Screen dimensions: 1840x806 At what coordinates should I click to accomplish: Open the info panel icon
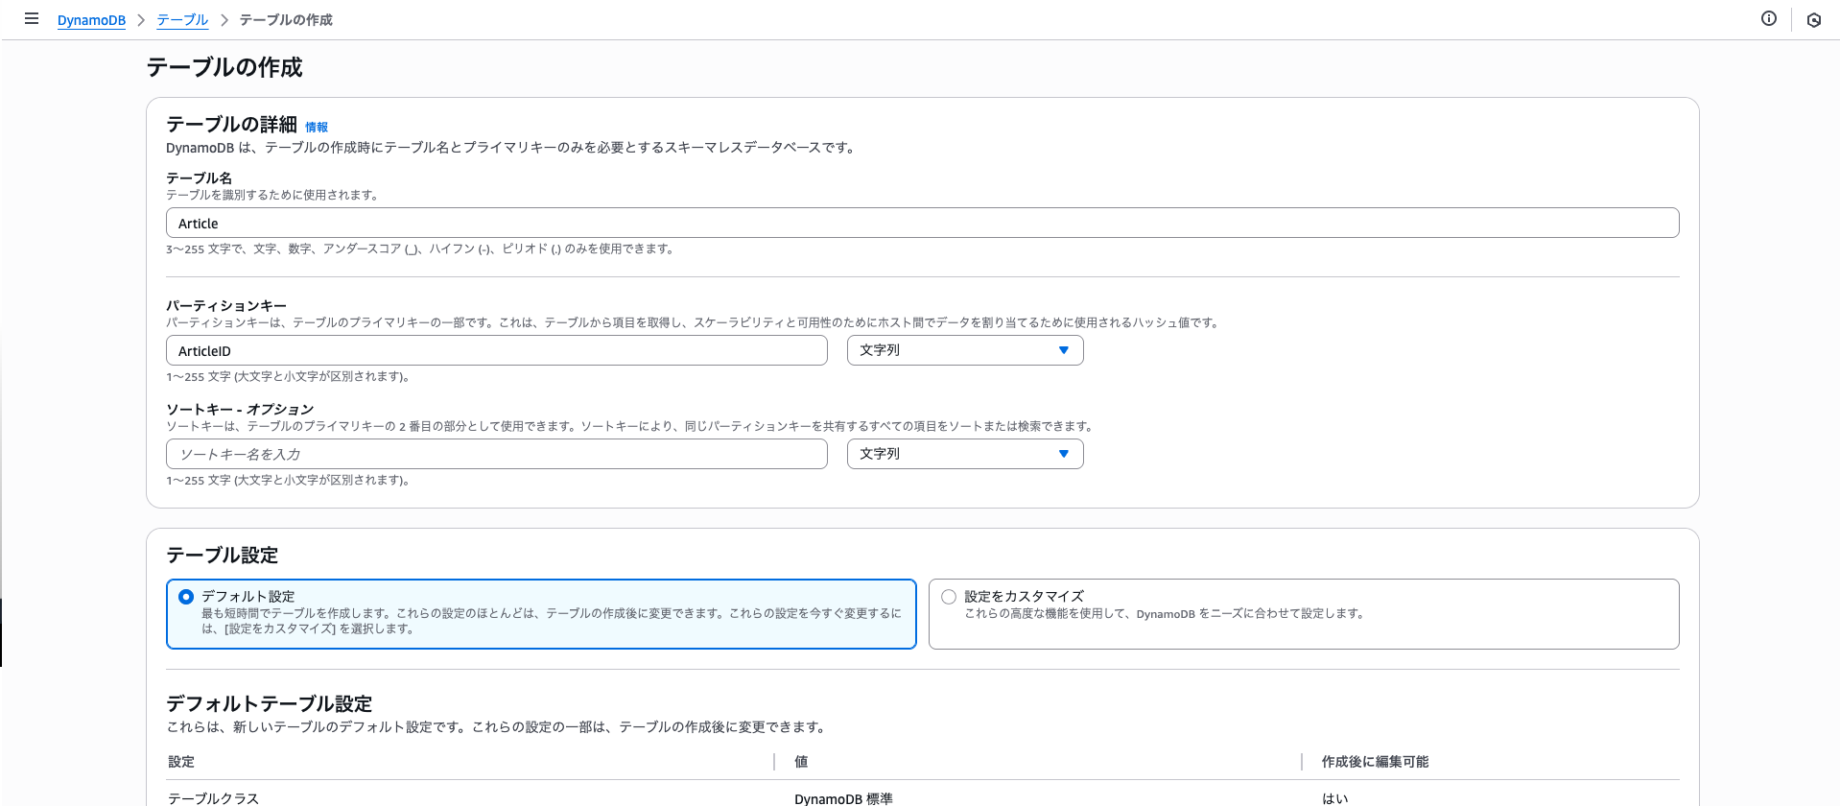point(1769,18)
